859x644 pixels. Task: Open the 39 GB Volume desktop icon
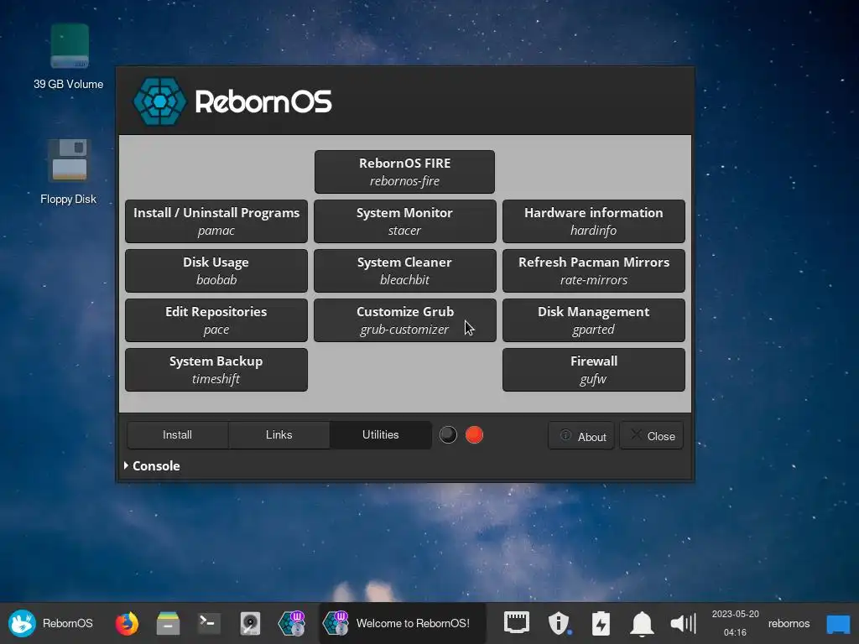coord(69,56)
